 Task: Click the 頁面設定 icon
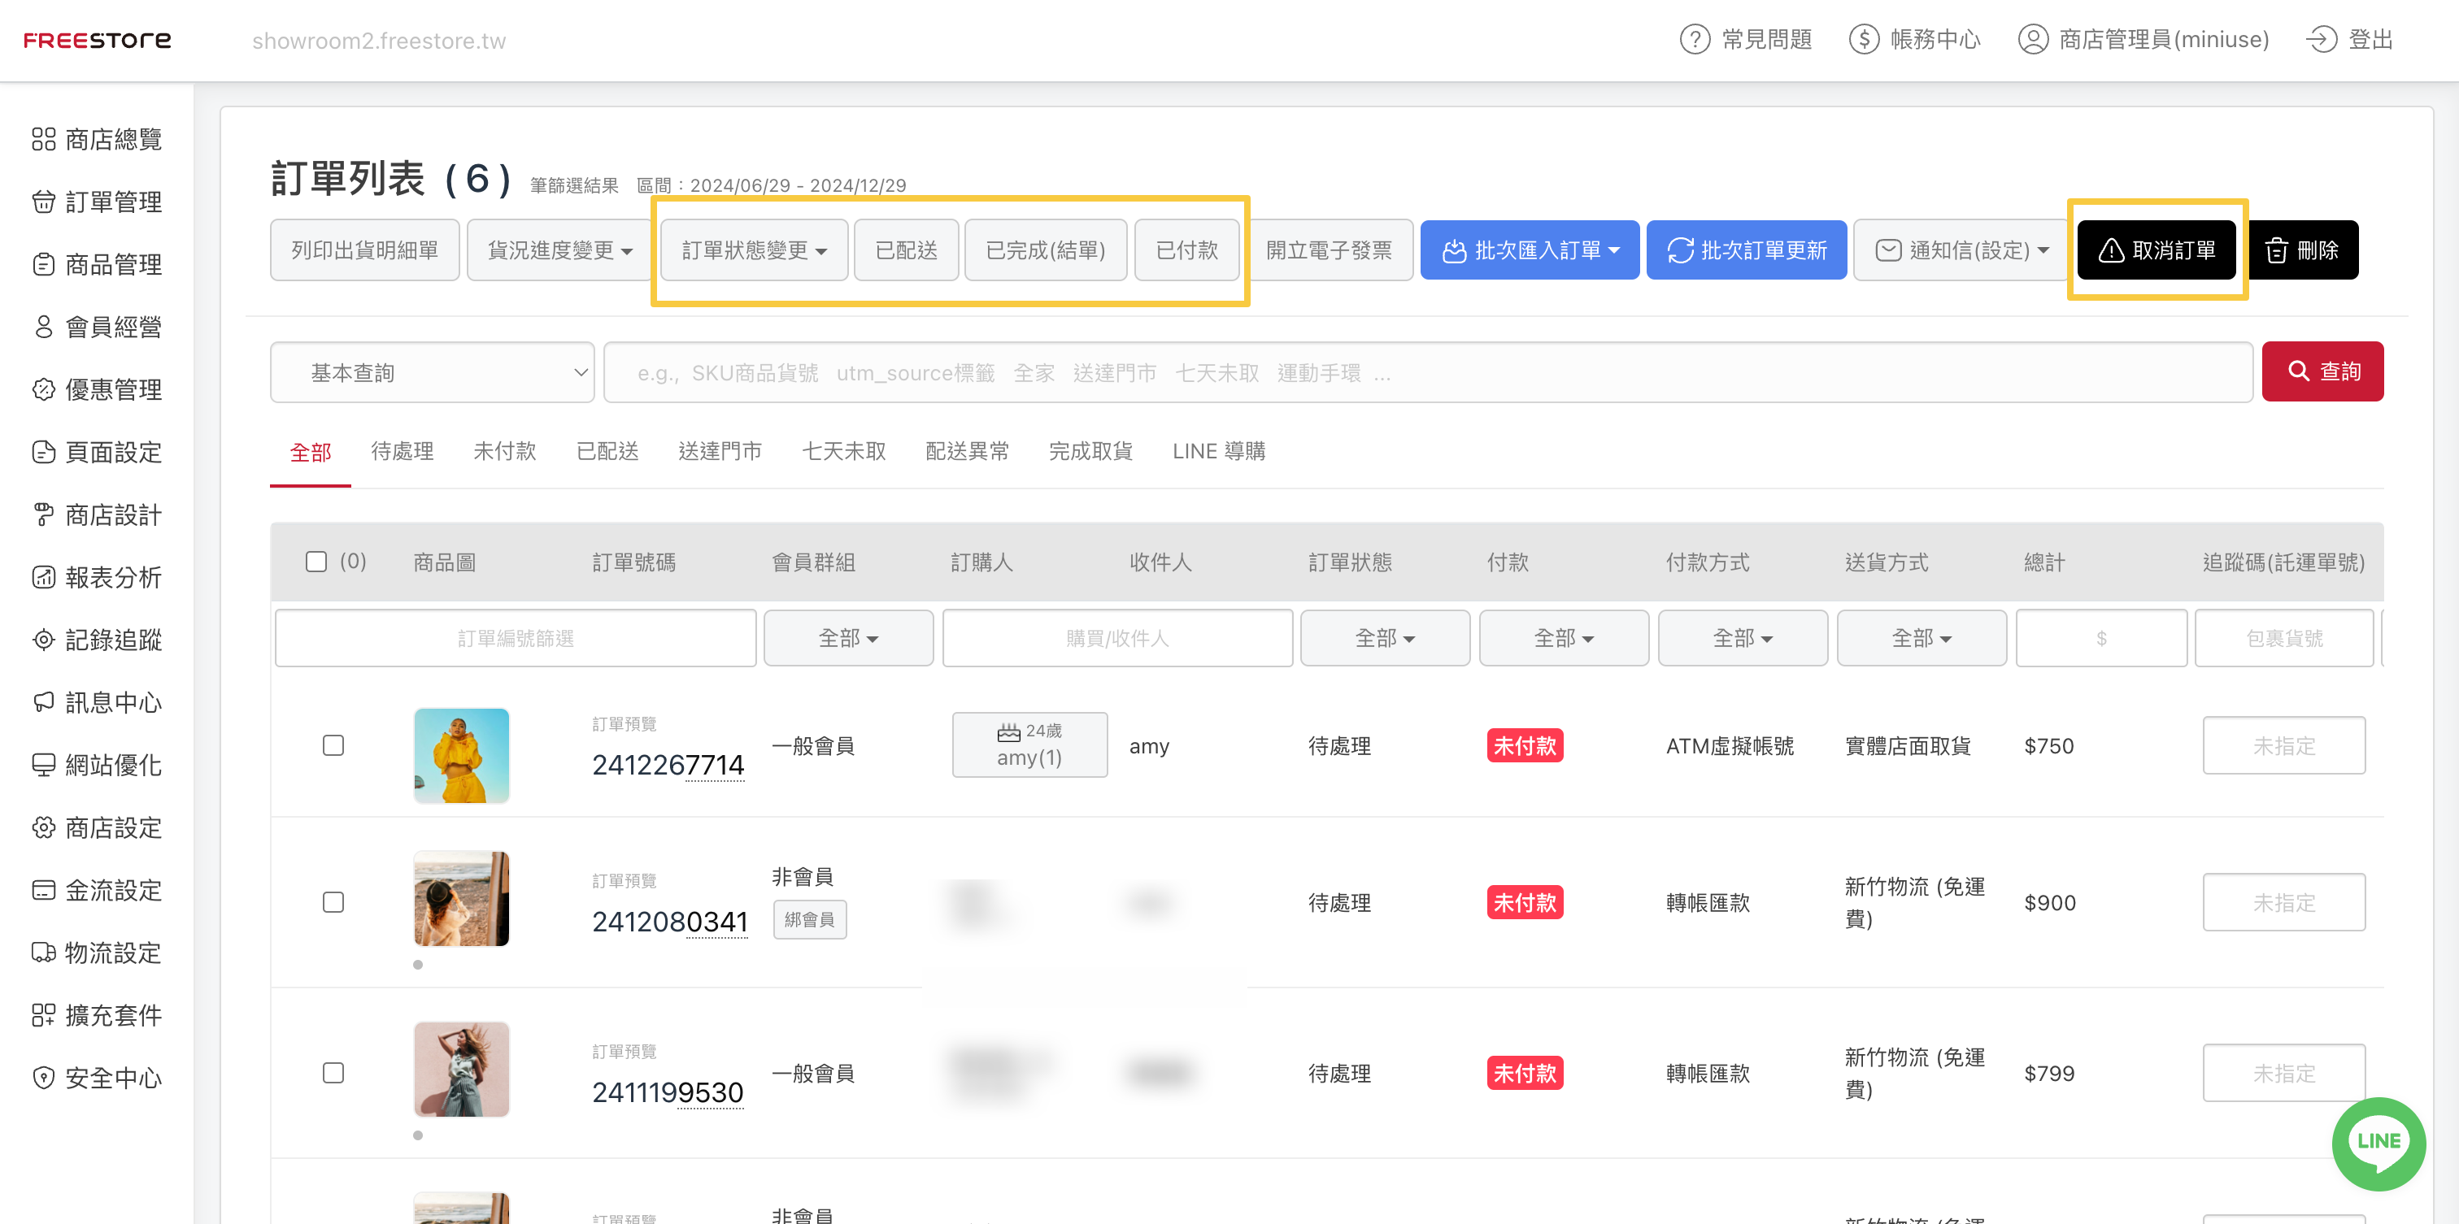43,452
